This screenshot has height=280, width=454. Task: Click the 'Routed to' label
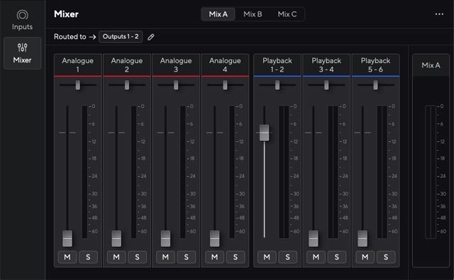click(x=70, y=37)
